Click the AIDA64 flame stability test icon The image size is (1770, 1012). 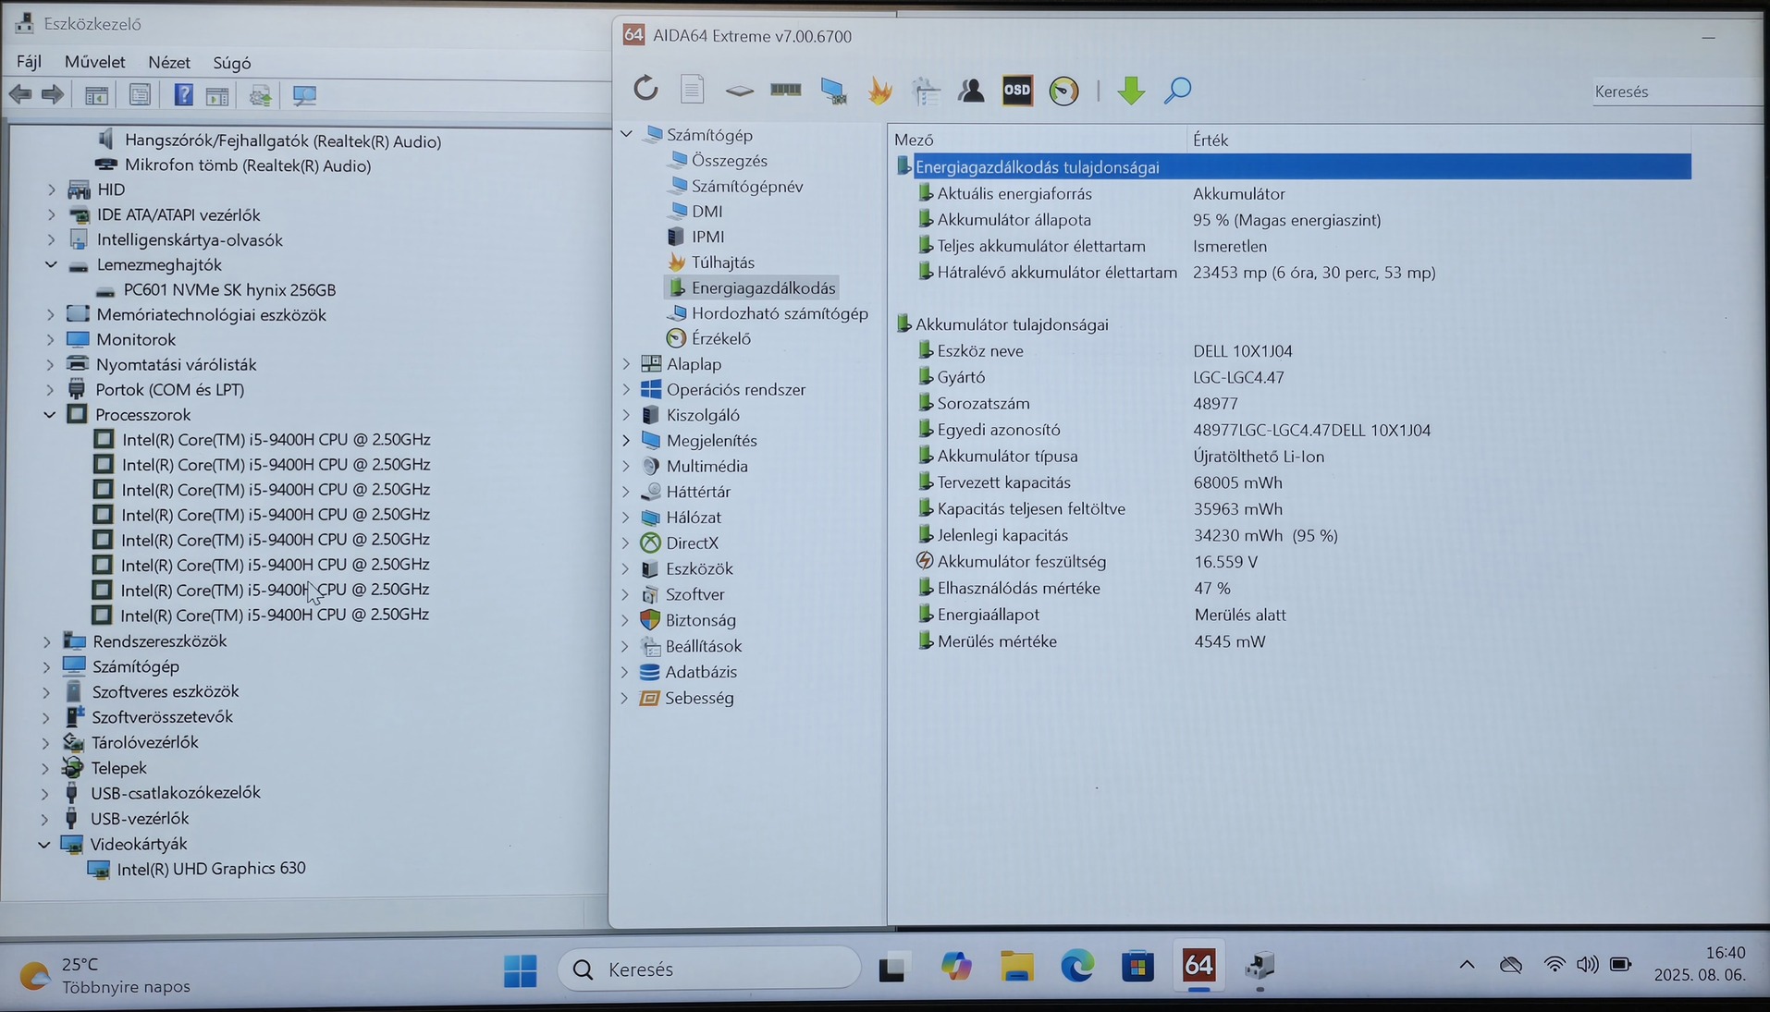pos(879,90)
